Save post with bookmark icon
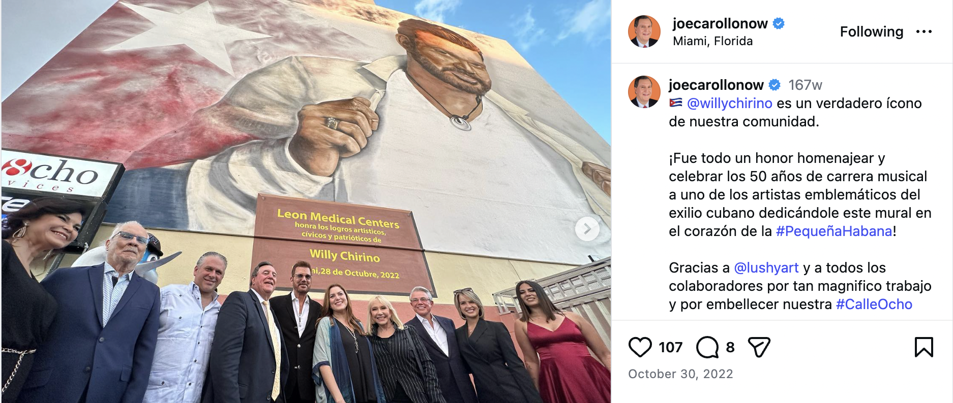Screen dimensions: 953x403 point(924,347)
